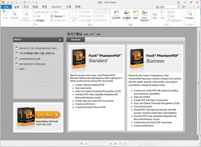
Task: Select the 文本选择 text select tool
Action: 14,15
